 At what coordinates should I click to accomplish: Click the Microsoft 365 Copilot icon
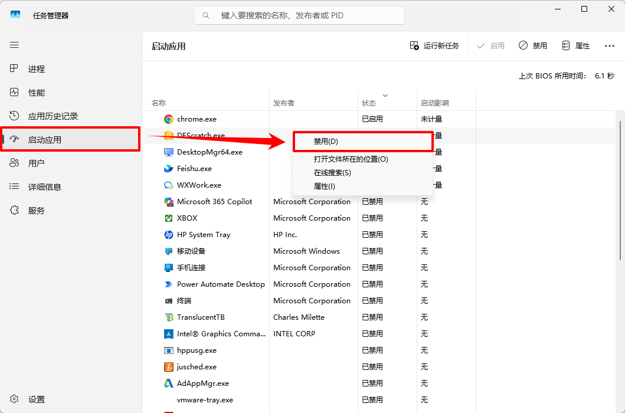pos(169,202)
